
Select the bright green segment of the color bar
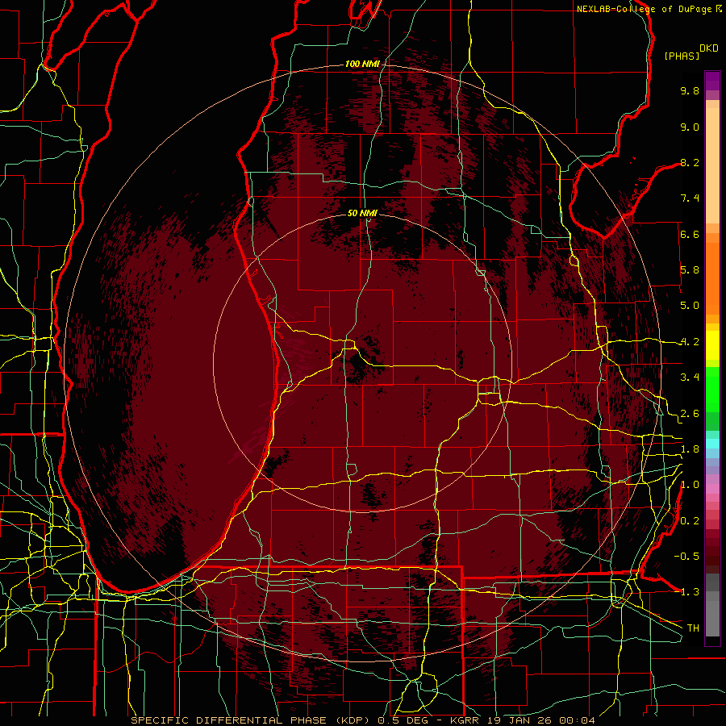712,389
